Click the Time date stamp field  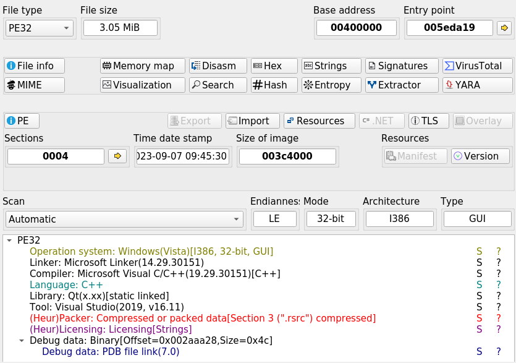click(x=183, y=156)
